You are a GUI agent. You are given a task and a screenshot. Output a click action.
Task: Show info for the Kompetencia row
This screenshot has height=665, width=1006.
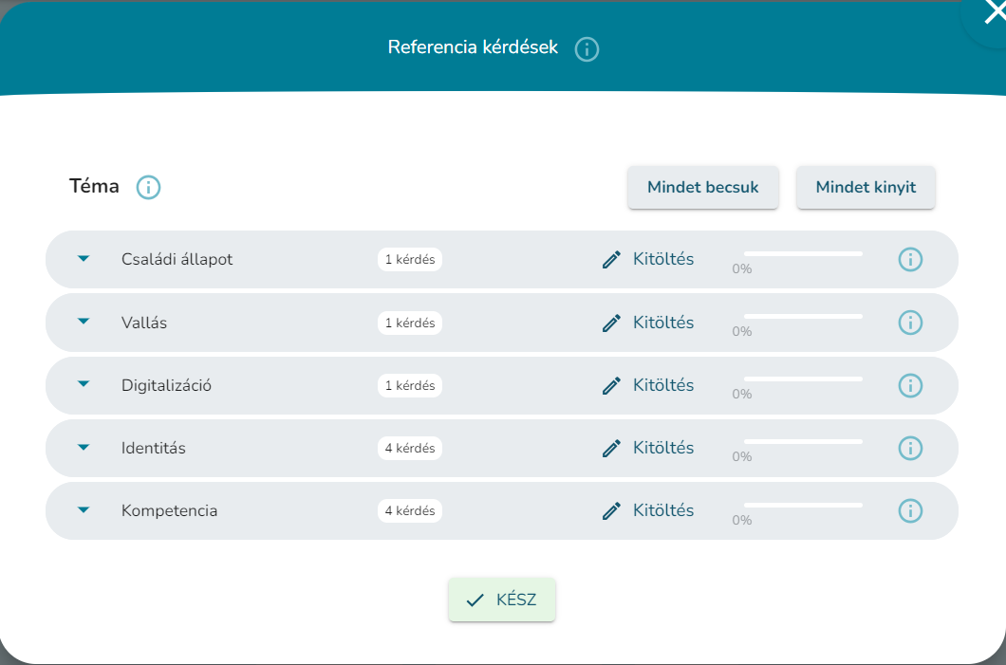[909, 510]
